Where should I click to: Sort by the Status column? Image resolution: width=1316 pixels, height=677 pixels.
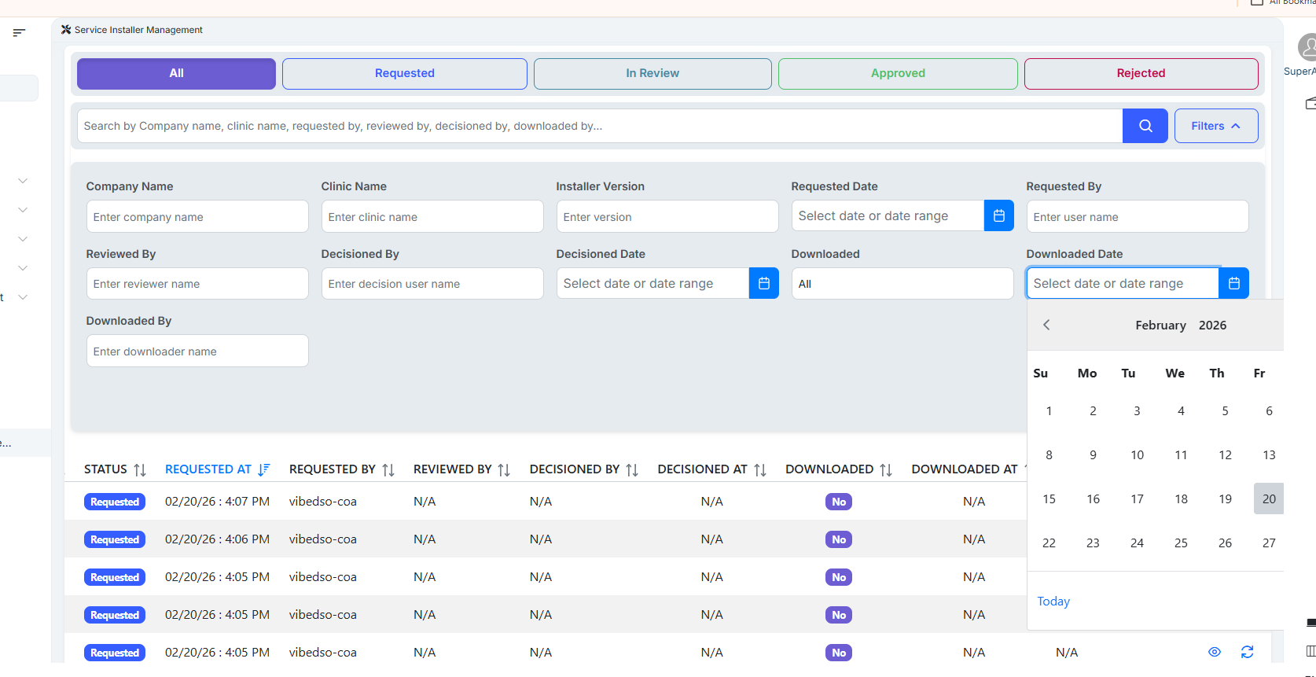click(140, 469)
